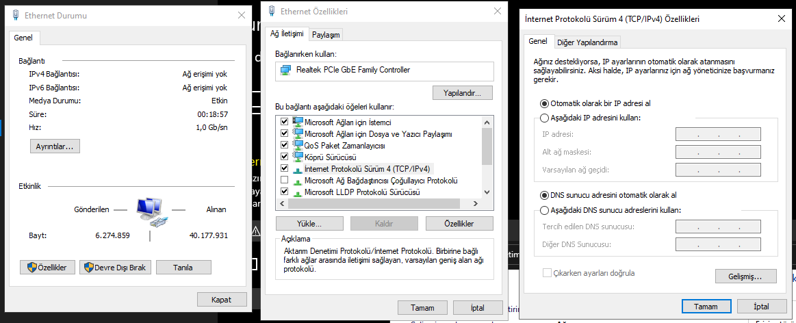796x323 pixels.
Task: Click the Ethernet Özellikleri window title icon
Action: pos(273,12)
